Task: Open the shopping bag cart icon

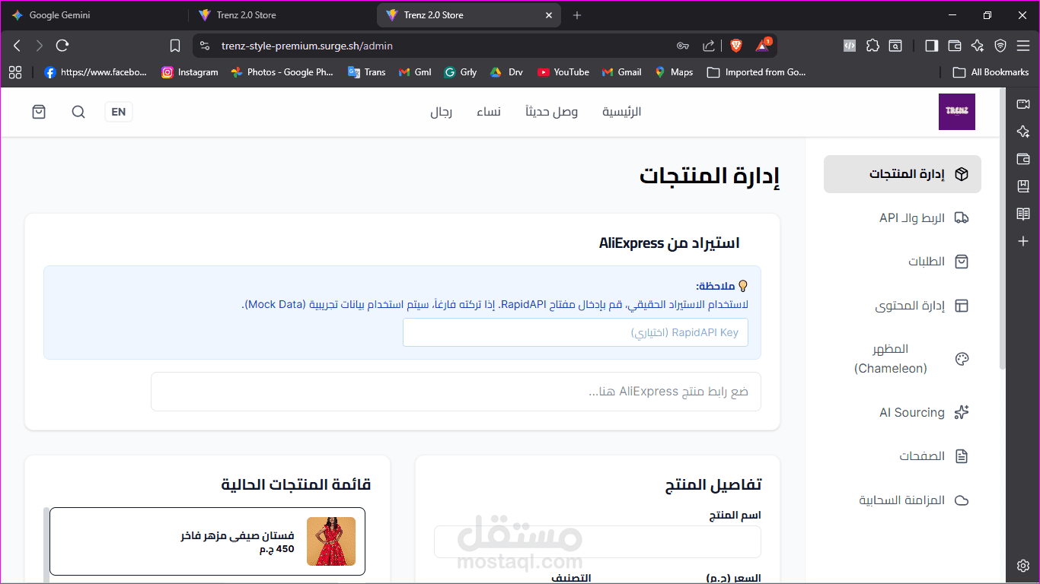Action: (x=39, y=112)
